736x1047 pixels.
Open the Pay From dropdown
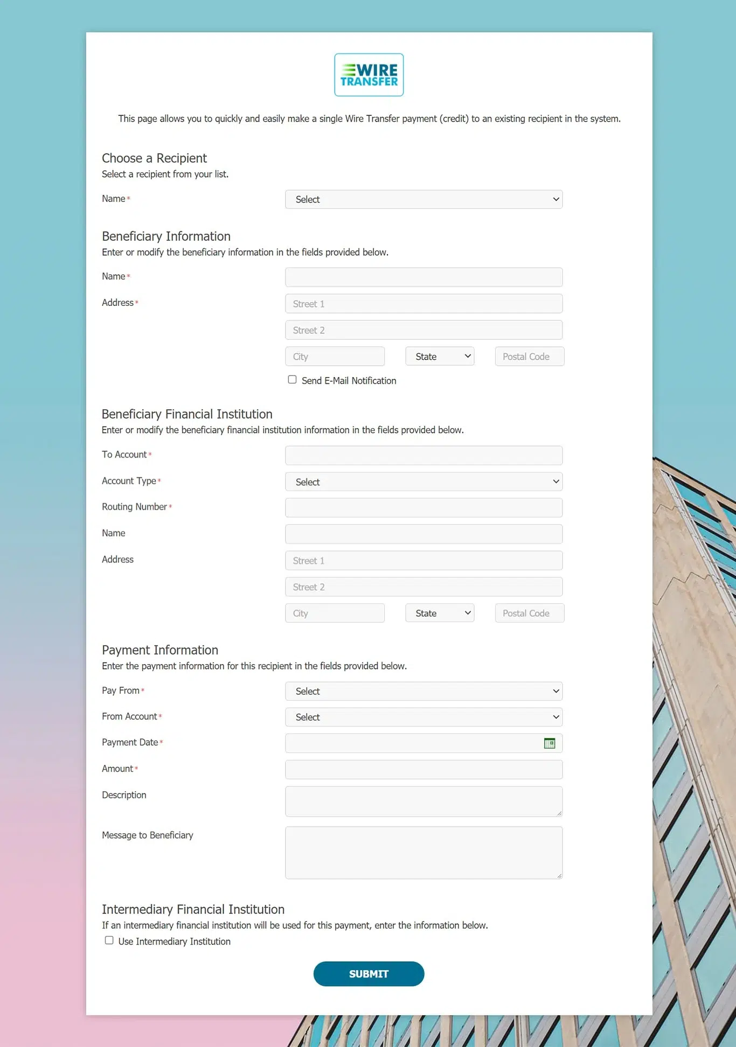423,691
